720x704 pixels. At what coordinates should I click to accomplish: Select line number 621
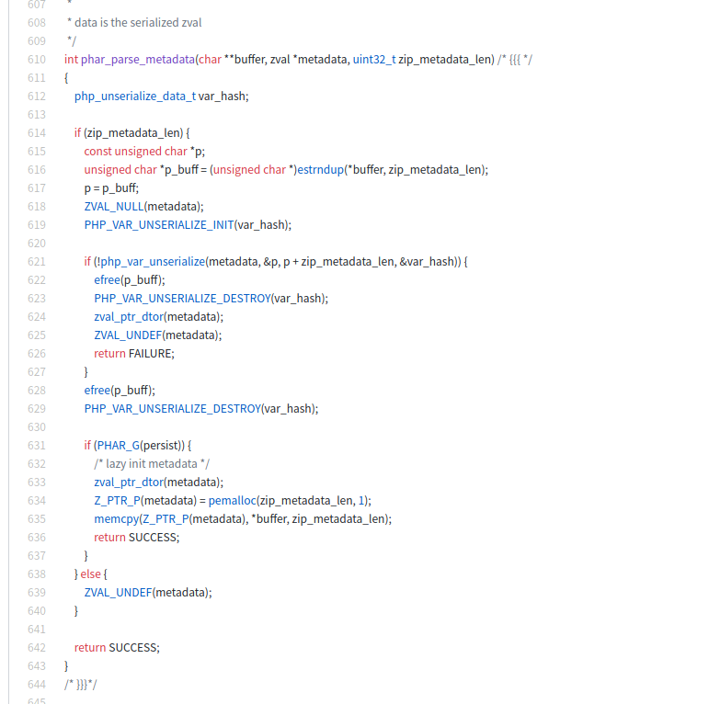click(36, 262)
